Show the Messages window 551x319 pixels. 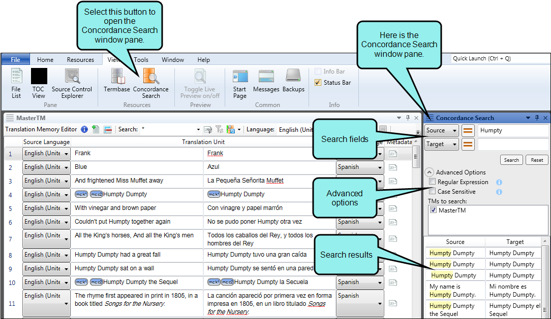coord(266,81)
